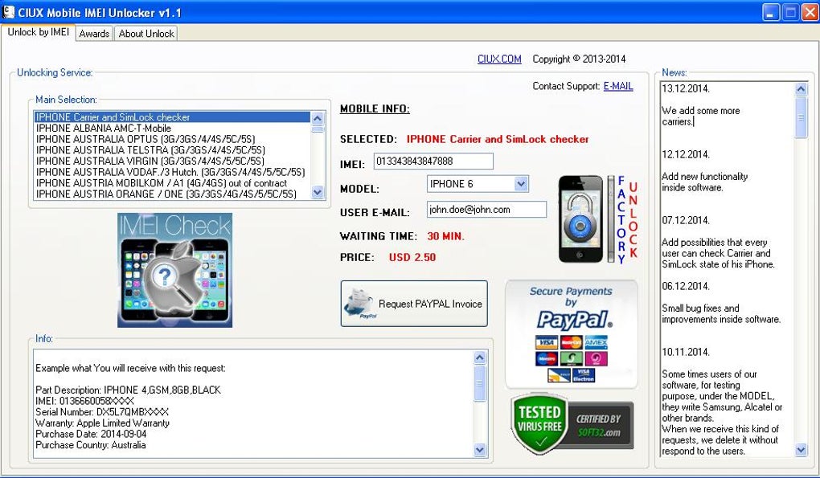The width and height of the screenshot is (820, 478).
Task: Click the E-MAIL support link
Action: [x=618, y=86]
